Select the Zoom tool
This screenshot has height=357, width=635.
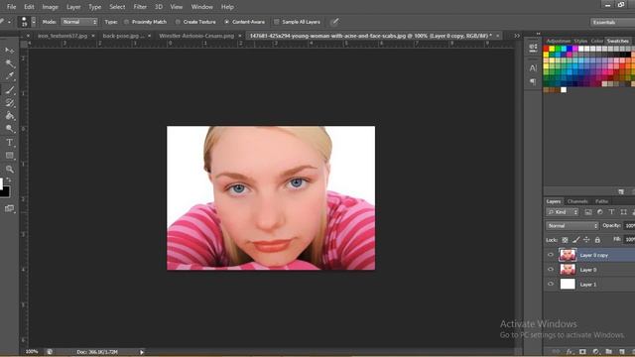point(9,170)
